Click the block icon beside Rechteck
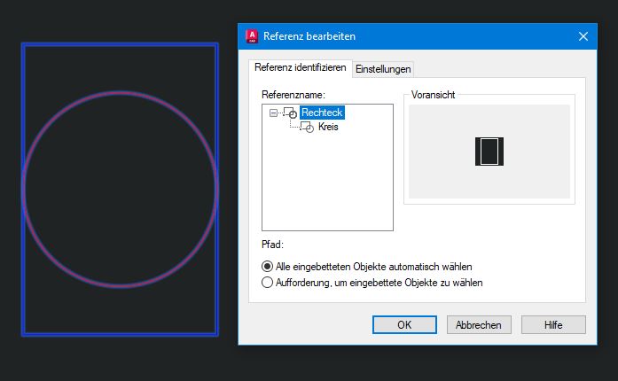 [x=290, y=113]
